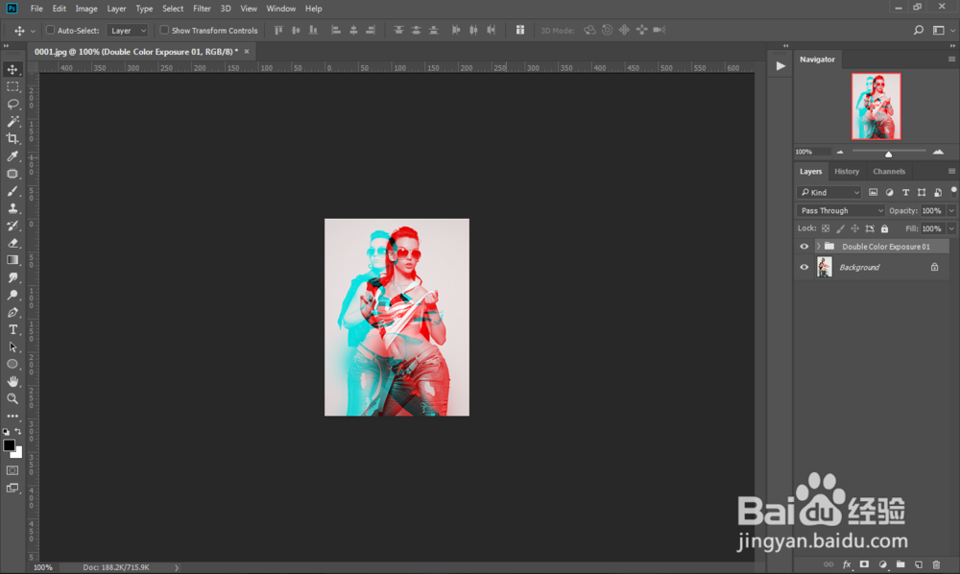
Task: Close the 0001.jpg document tab
Action: point(247,52)
